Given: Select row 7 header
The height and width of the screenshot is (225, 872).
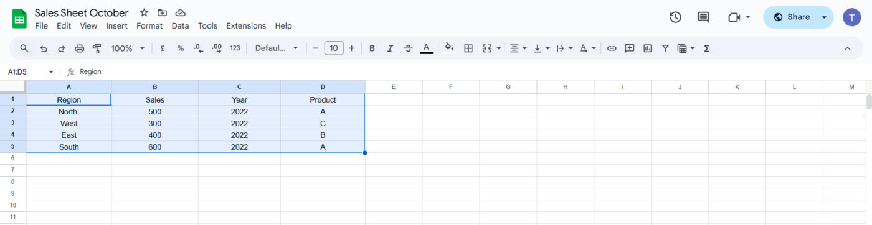Looking at the screenshot, I should [12, 170].
